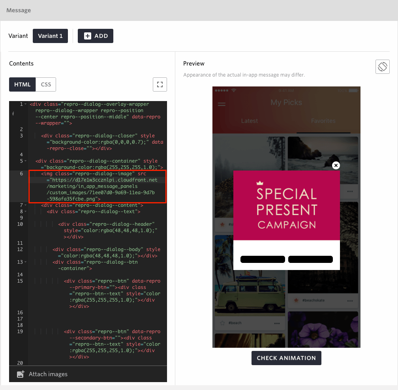
Task: Click the SPECIAL PRESENT CAMPAIGN image thumbnail
Action: click(286, 205)
